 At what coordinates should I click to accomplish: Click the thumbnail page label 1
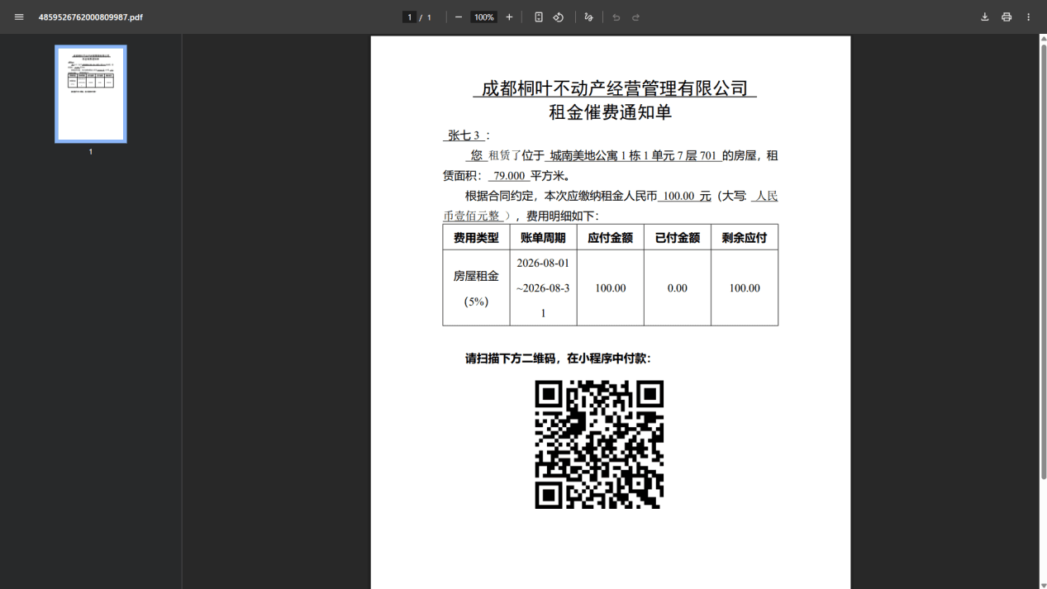pos(91,152)
